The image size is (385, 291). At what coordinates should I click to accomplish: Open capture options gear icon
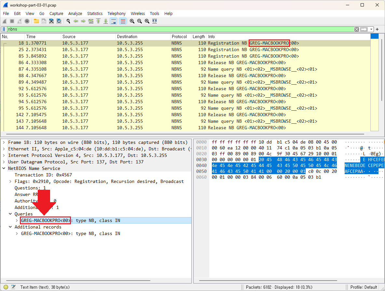pos(27,21)
